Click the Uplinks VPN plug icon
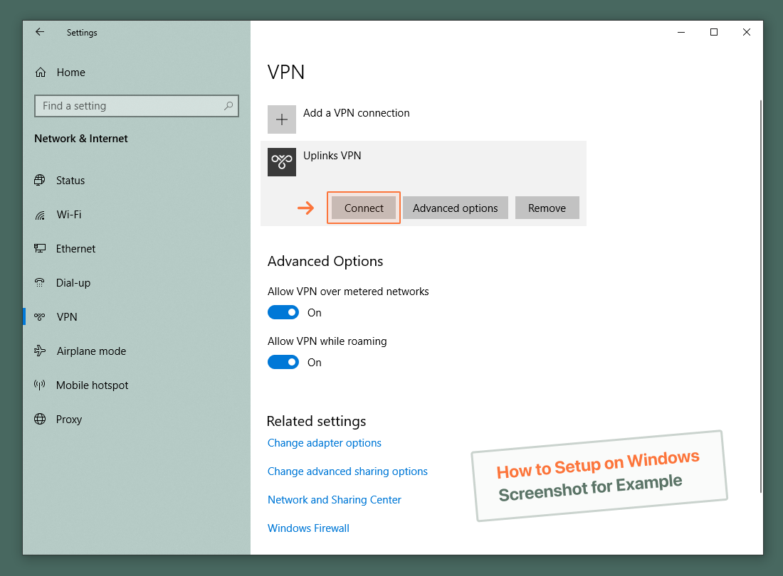 [281, 162]
